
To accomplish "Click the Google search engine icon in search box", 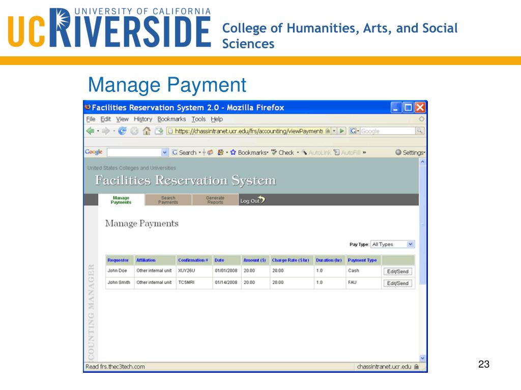I will coord(353,131).
